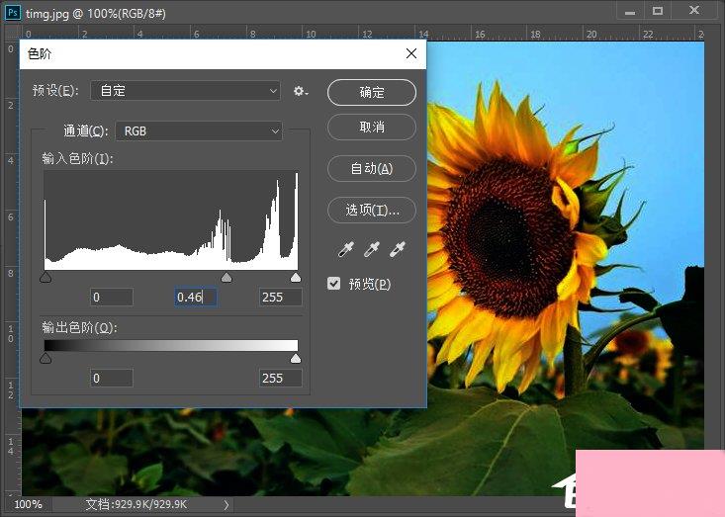Click the output highlight value field 255

pyautogui.click(x=280, y=379)
